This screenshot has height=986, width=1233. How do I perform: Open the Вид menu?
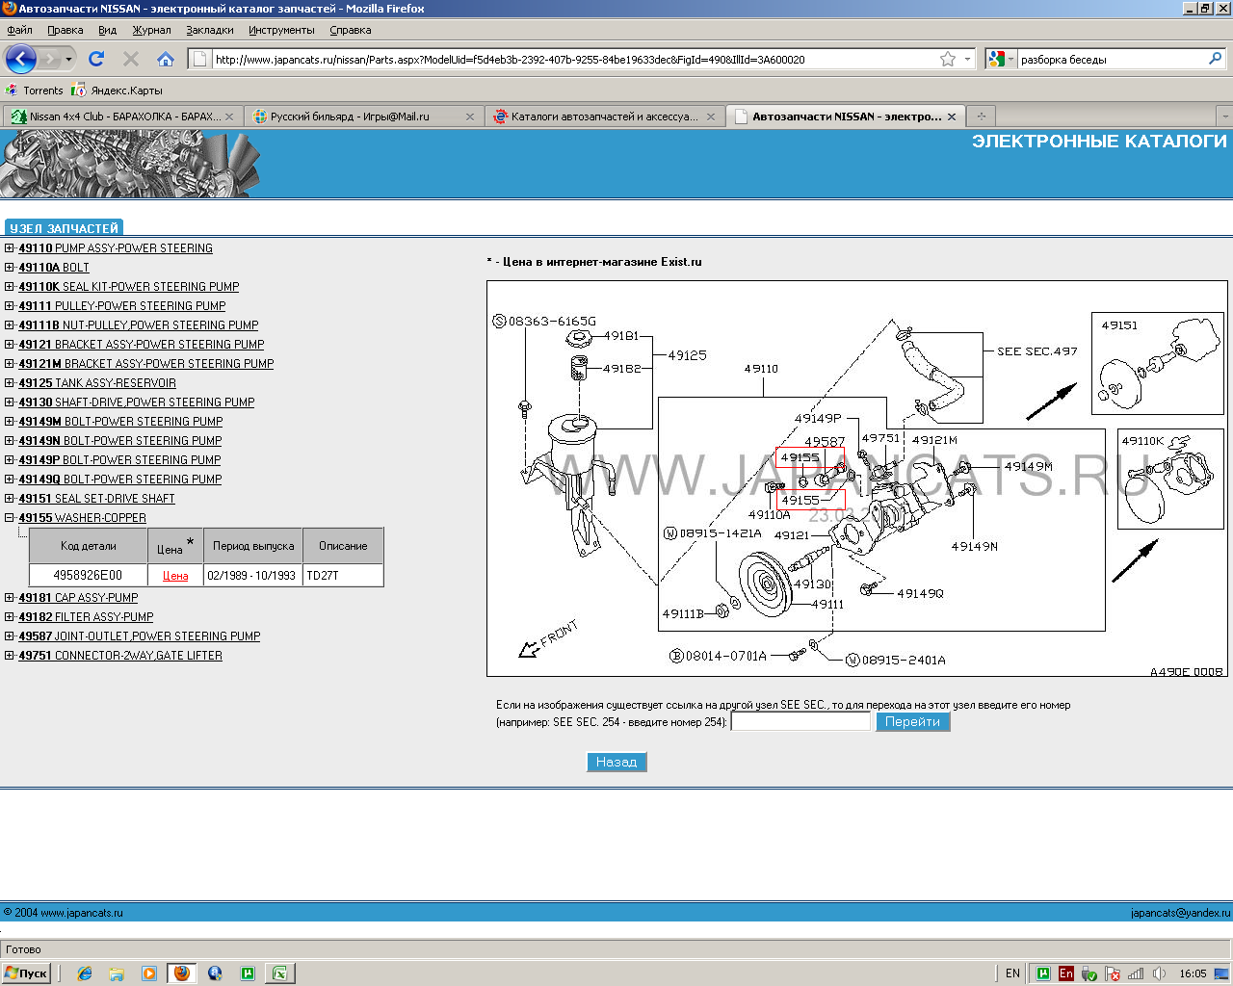coord(107,30)
